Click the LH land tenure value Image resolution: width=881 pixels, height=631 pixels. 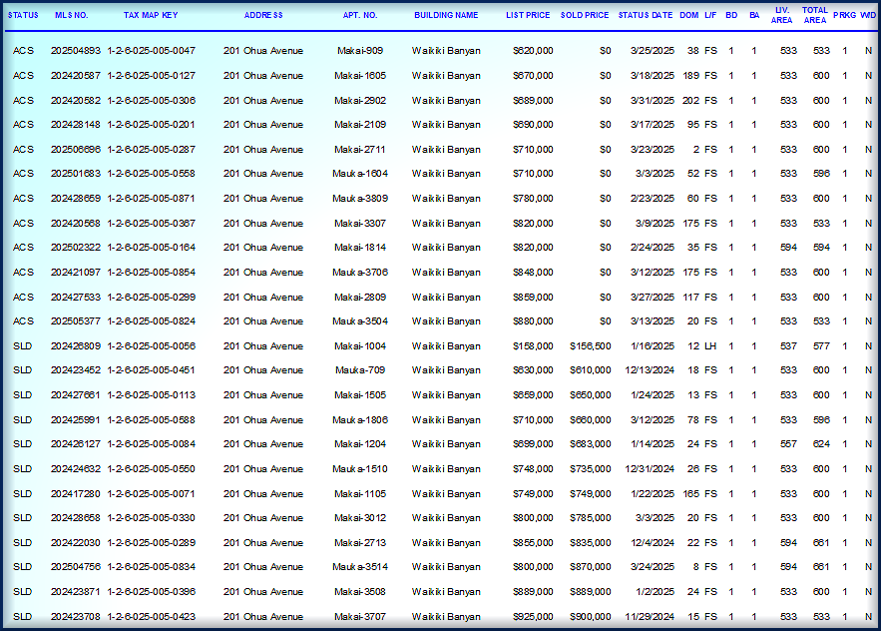[x=710, y=345]
